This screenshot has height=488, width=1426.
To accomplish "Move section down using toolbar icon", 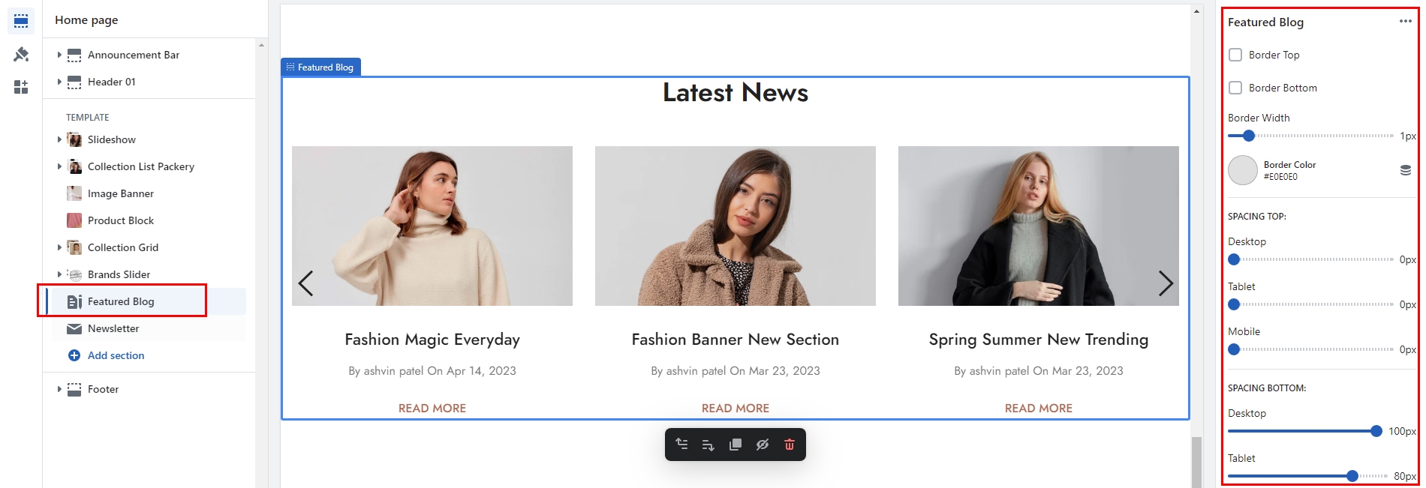I will (x=708, y=445).
